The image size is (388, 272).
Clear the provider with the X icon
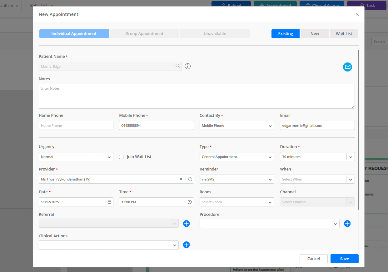click(181, 179)
